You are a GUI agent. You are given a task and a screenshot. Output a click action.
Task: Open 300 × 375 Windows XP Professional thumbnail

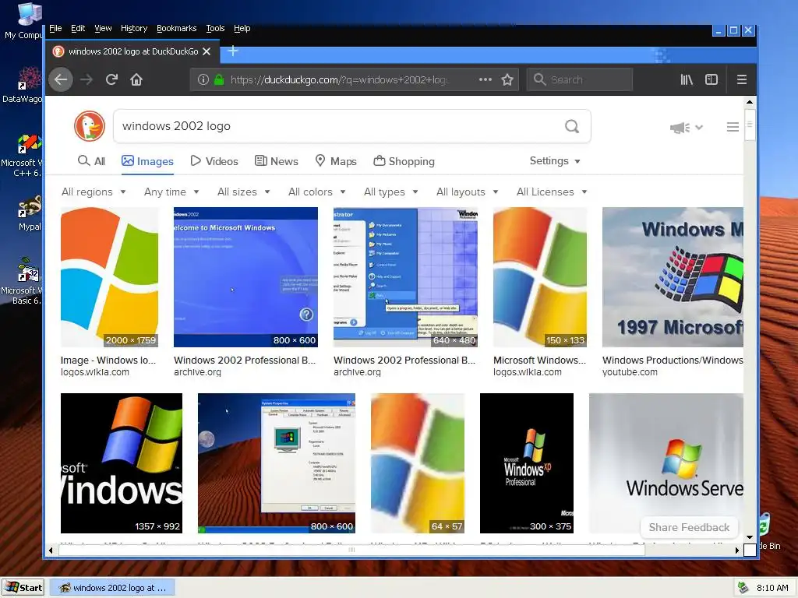click(527, 463)
